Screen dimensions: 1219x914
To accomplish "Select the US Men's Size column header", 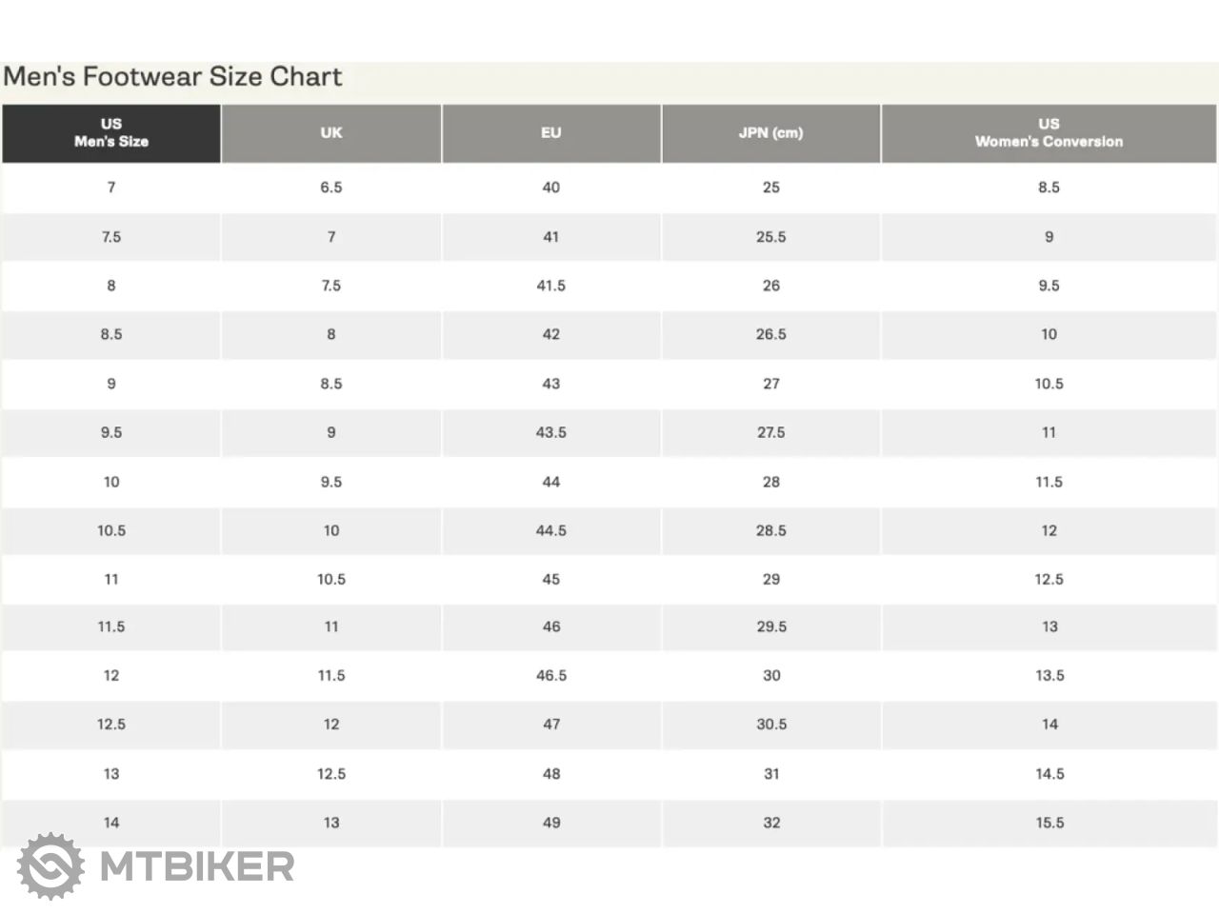I will tap(111, 133).
